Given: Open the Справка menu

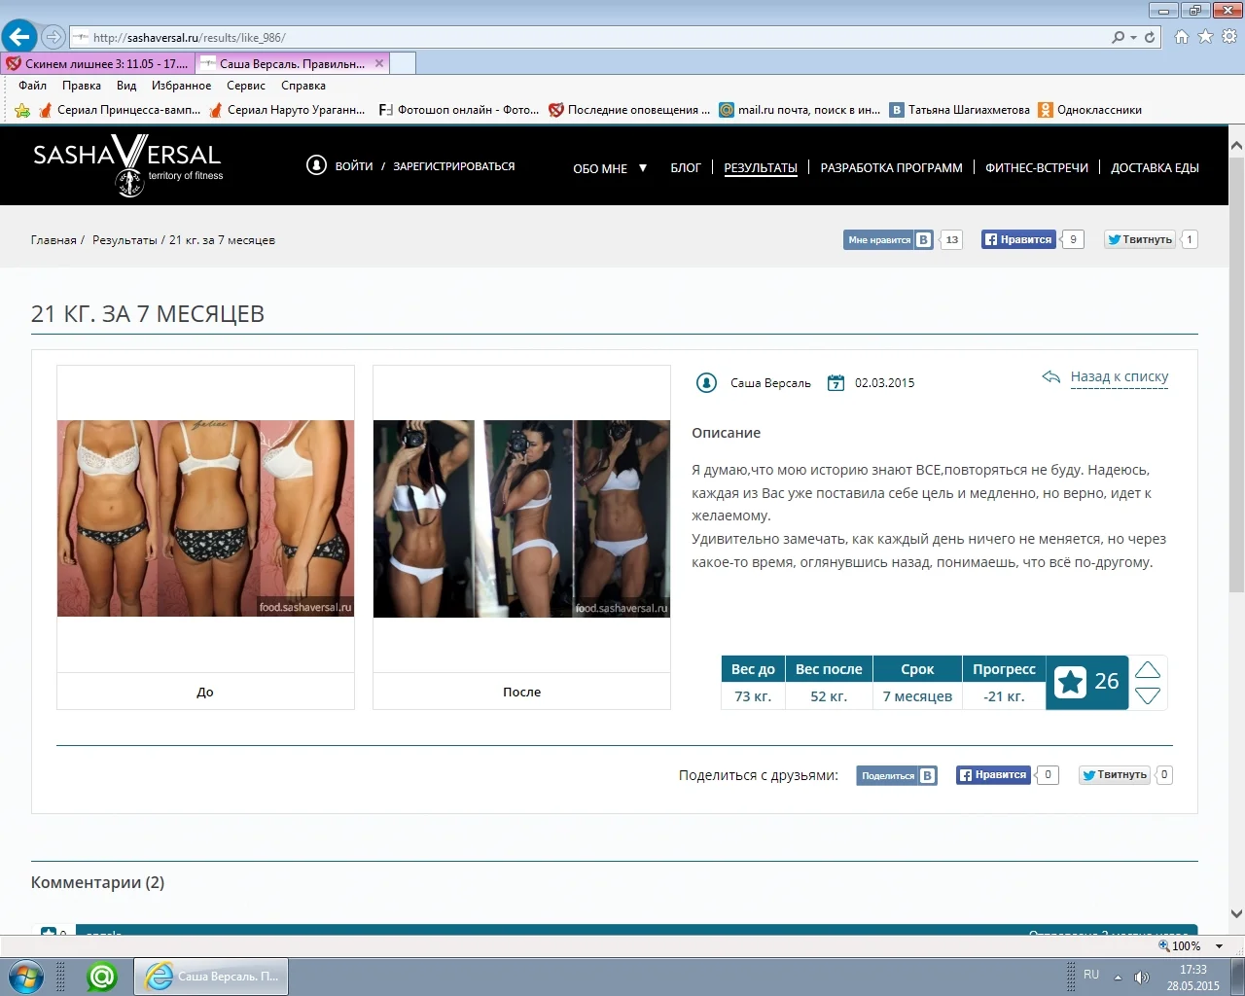Looking at the screenshot, I should point(303,86).
